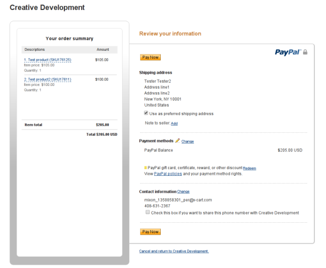This screenshot has height=268, width=326.
Task: Click the $105.00 amount for Test product
Action: 102,60
